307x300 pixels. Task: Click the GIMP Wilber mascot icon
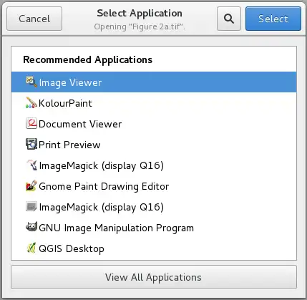tap(31, 227)
